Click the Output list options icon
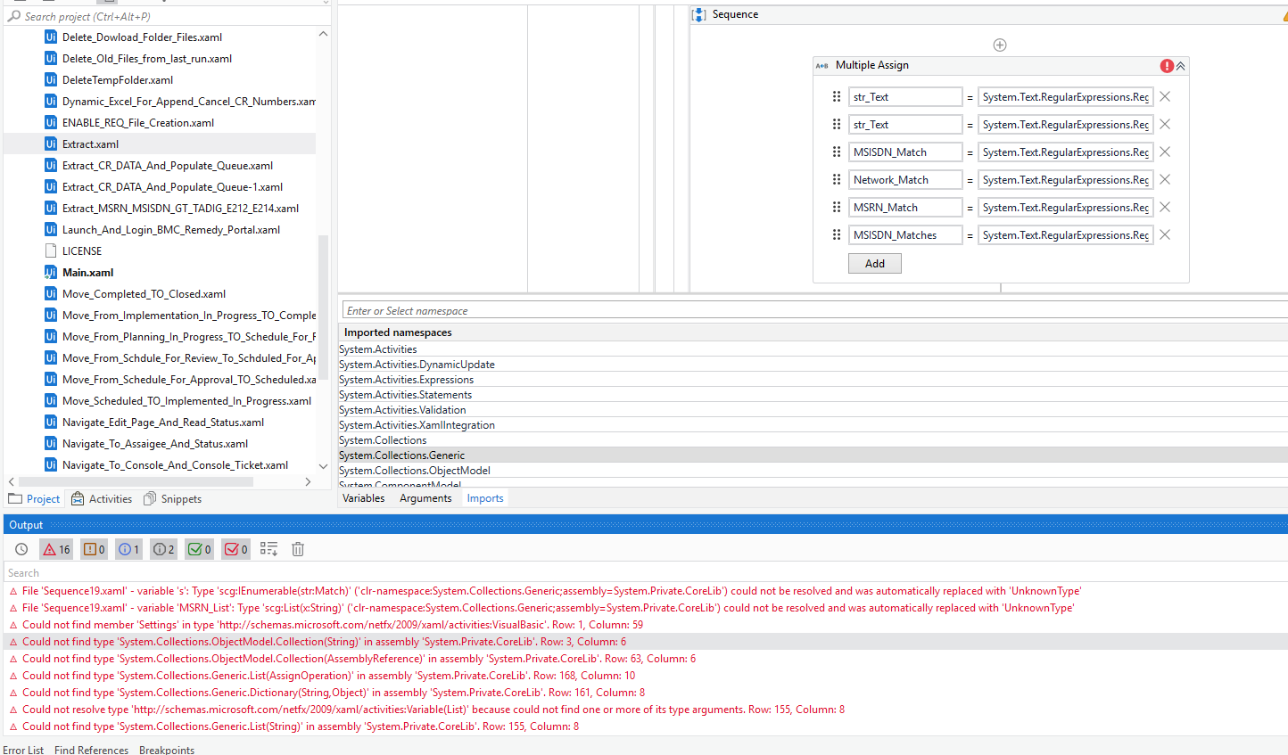The height and width of the screenshot is (755, 1288). (x=268, y=549)
